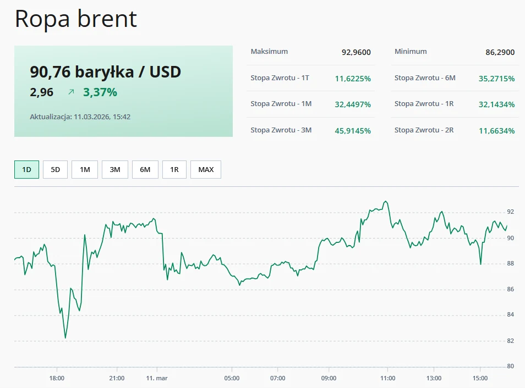Image resolution: width=525 pixels, height=388 pixels.
Task: Click the Stopa Zwrotu - 1T percentage
Action: pyautogui.click(x=352, y=79)
